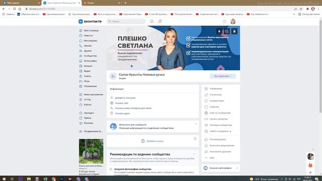
Task: Click the community avatar placeholder icon
Action: click(x=113, y=76)
